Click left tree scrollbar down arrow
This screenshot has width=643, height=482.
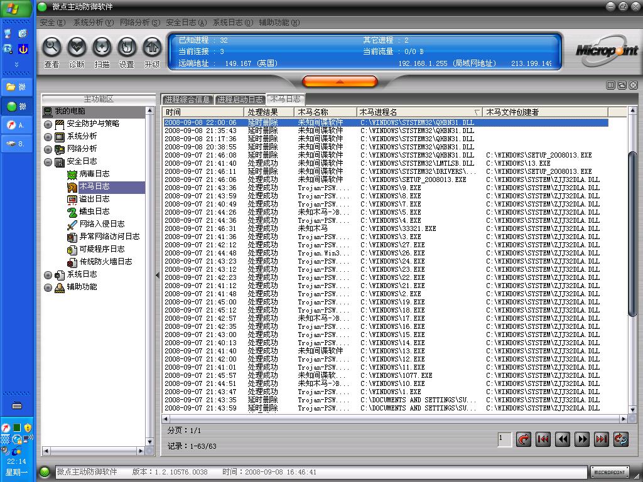click(149, 442)
